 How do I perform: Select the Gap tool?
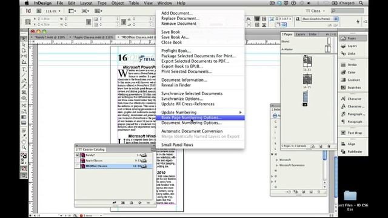click(x=24, y=56)
